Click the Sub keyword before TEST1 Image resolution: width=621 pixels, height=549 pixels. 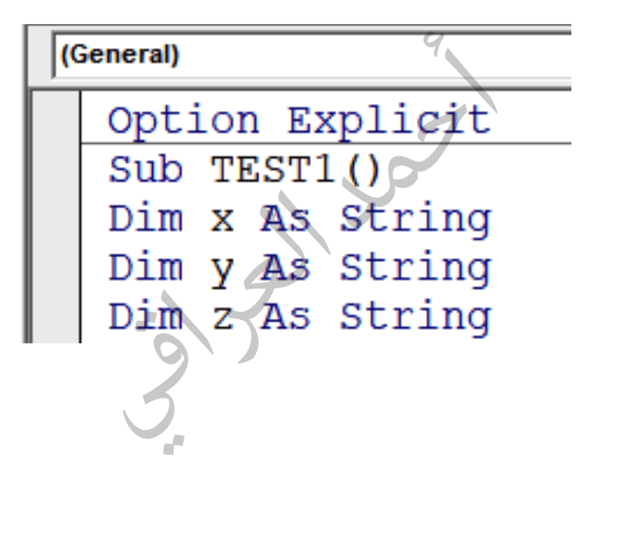(146, 169)
